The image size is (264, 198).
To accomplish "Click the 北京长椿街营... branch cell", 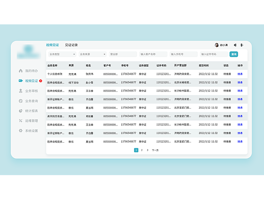I will click(183, 82).
